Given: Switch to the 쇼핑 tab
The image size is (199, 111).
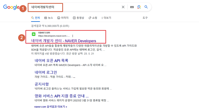Looking at the screenshot, I should click(x=93, y=18).
